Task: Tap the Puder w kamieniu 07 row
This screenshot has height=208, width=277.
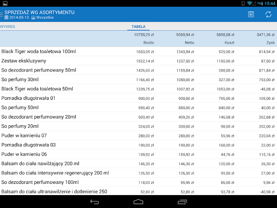Action: [139, 136]
